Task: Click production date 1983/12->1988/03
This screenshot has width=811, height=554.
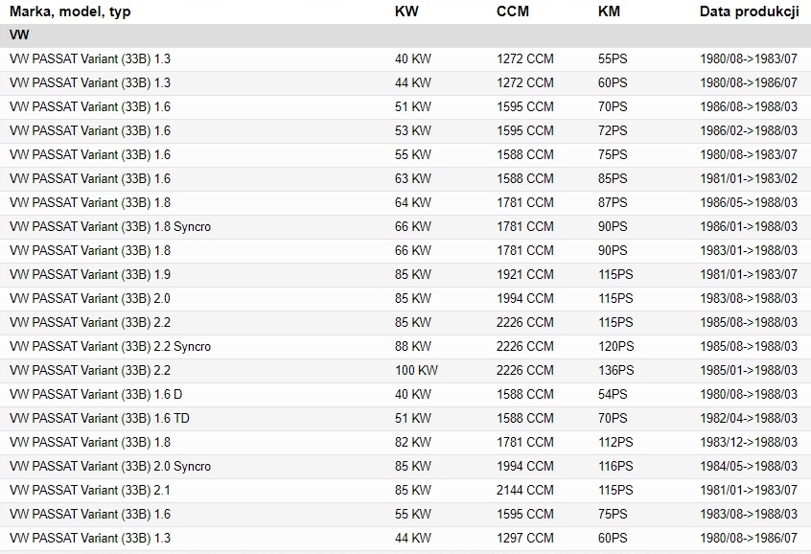Action: pyautogui.click(x=749, y=442)
